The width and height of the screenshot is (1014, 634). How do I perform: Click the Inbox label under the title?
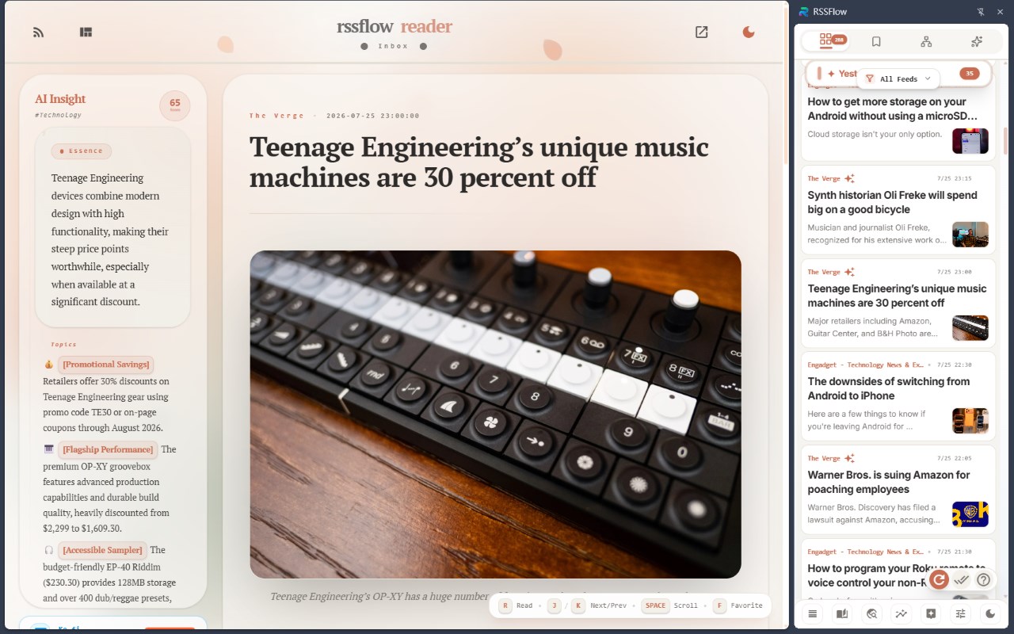pos(394,46)
